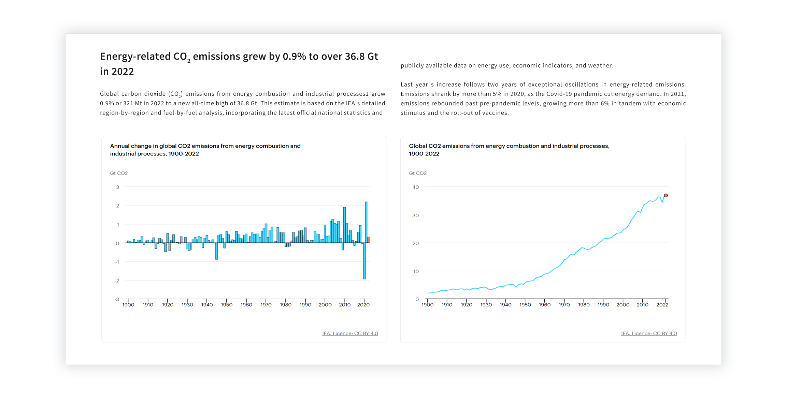
Task: Click the 'Global CO2 emissions from energy combustion' chart title
Action: pos(509,150)
